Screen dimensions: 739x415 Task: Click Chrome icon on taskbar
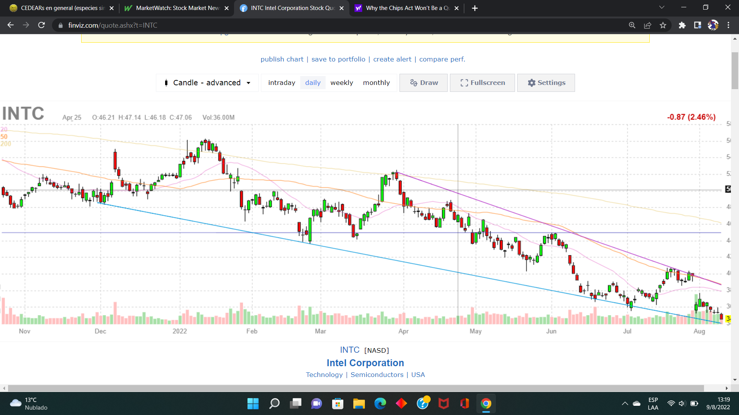click(486, 403)
